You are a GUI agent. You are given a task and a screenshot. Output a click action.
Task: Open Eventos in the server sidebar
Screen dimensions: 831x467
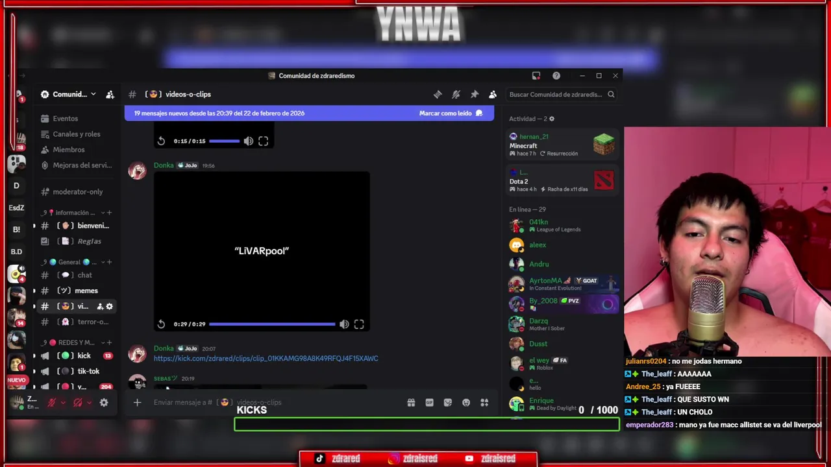pyautogui.click(x=77, y=119)
